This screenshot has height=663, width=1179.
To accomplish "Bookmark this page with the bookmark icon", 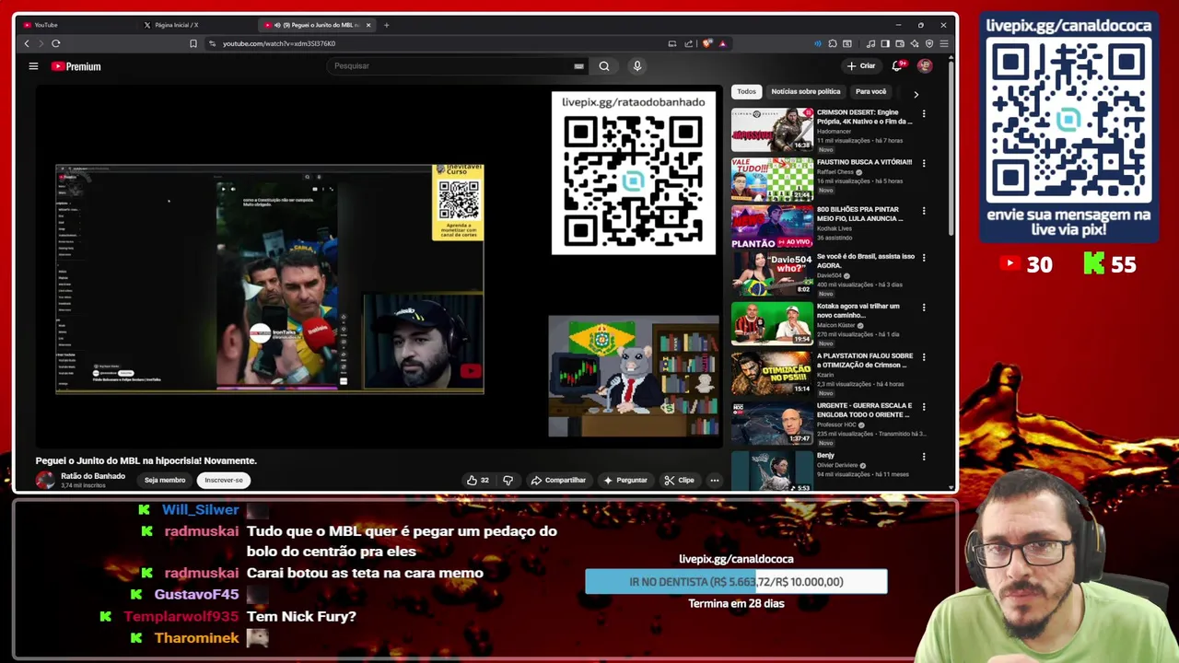I will pos(193,43).
